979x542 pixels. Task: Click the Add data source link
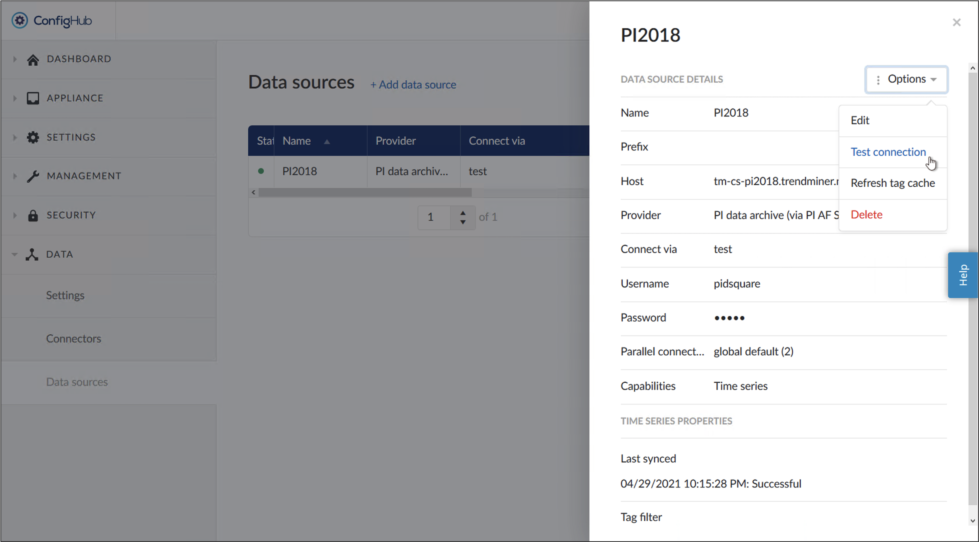413,85
